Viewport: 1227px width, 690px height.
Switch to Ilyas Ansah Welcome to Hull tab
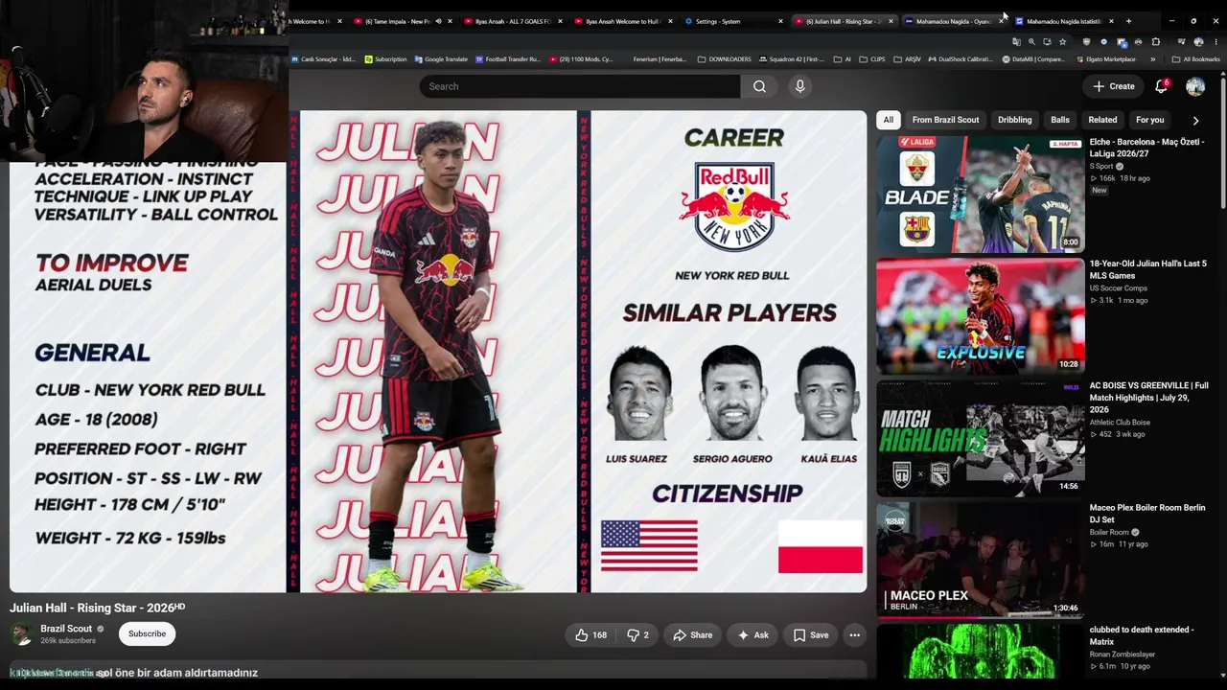[x=622, y=21]
